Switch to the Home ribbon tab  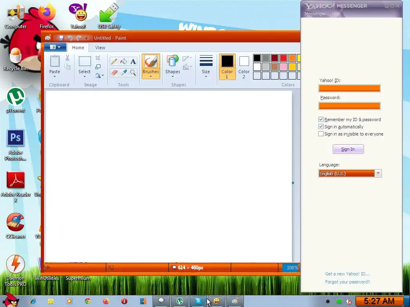tap(78, 48)
